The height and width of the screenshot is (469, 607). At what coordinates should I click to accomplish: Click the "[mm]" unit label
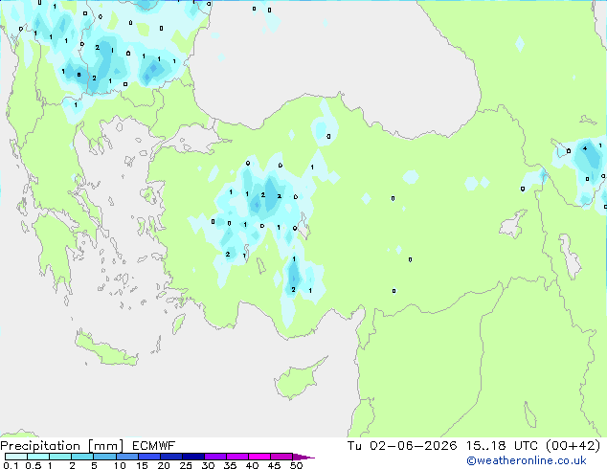(x=105, y=446)
